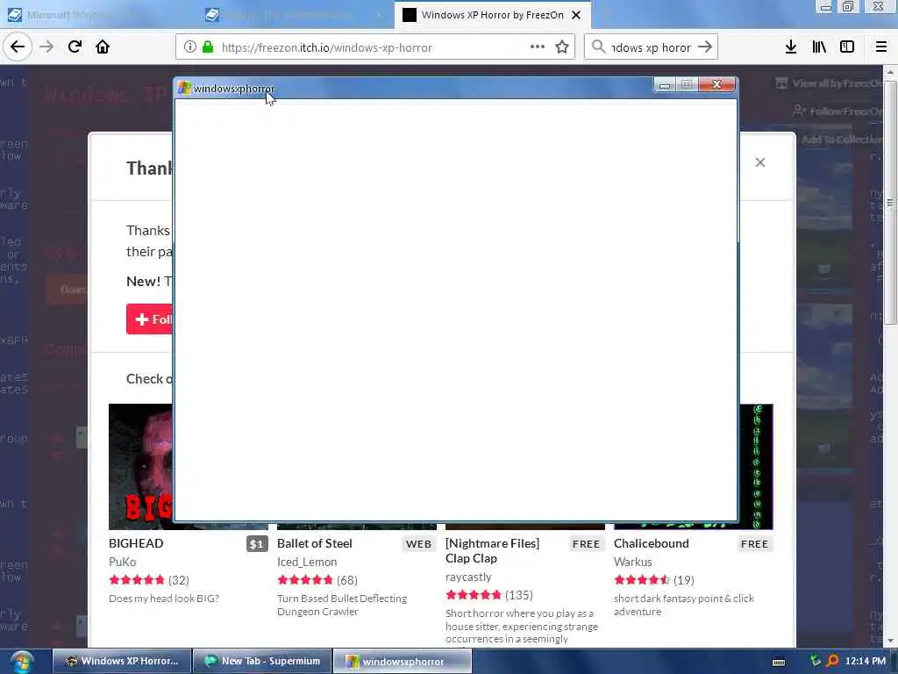
Task: Open the [Nightmare Files] Clap Clap link
Action: point(493,551)
